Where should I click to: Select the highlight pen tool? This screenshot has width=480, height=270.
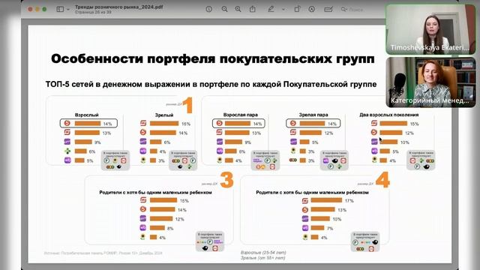pyautogui.click(x=271, y=9)
